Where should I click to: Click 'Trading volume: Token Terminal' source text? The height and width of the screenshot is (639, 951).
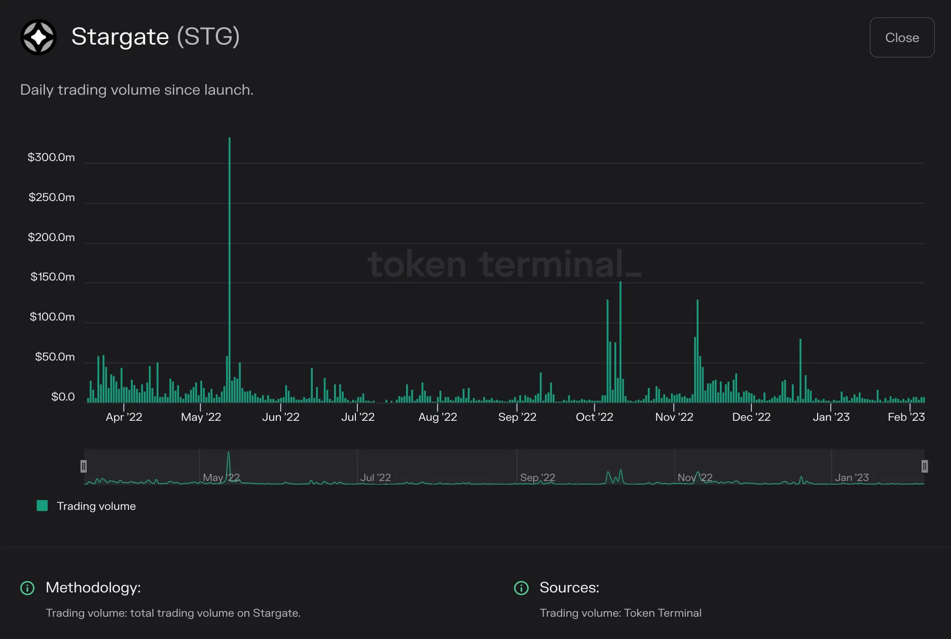pyautogui.click(x=620, y=613)
